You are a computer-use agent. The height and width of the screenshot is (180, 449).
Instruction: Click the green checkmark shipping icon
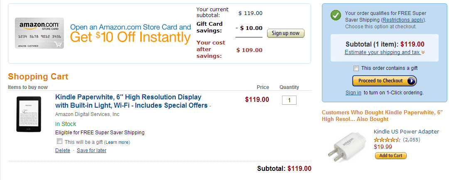pyautogui.click(x=336, y=15)
